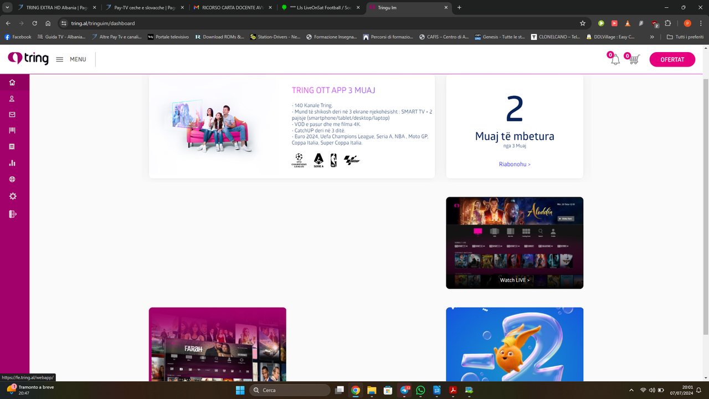Image resolution: width=709 pixels, height=399 pixels.
Task: Click the OFERTAT button
Action: click(672, 59)
